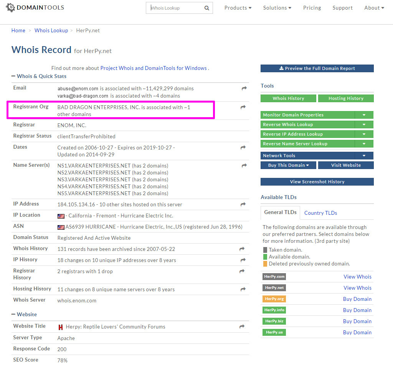Click the search magnifier icon

[x=207, y=8]
